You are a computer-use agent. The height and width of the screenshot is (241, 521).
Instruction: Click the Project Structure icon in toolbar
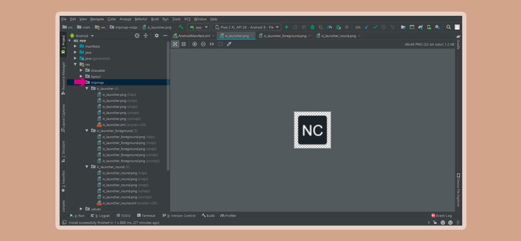click(403, 27)
